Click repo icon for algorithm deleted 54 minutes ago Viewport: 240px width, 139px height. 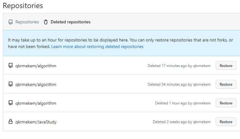(x=11, y=84)
